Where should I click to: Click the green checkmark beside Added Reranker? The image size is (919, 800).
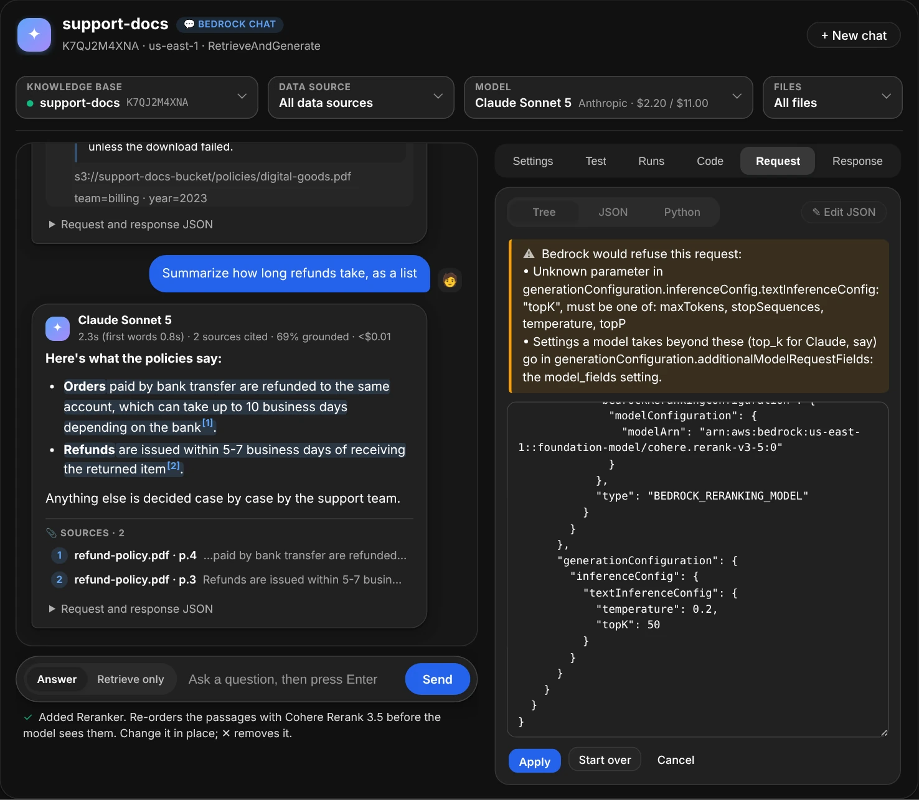pos(28,717)
